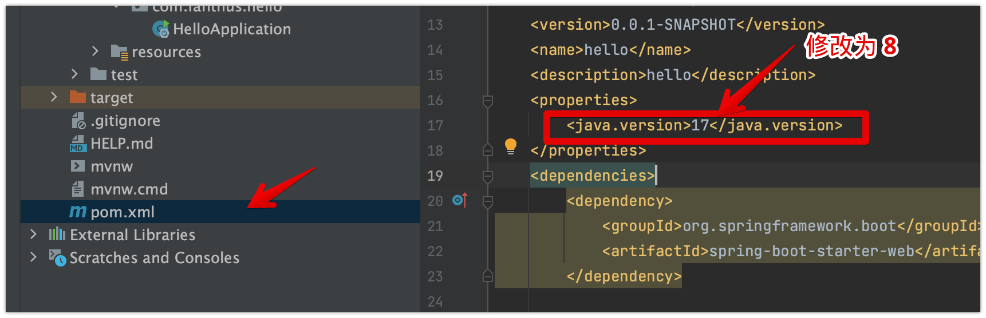986x318 pixels.
Task: Click the mvnw shell script icon
Action: [x=78, y=166]
